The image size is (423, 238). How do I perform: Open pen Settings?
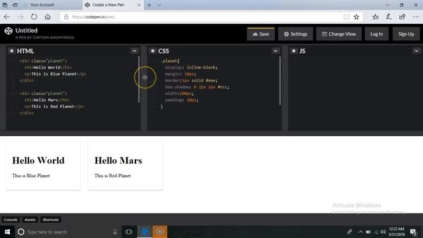(x=295, y=34)
